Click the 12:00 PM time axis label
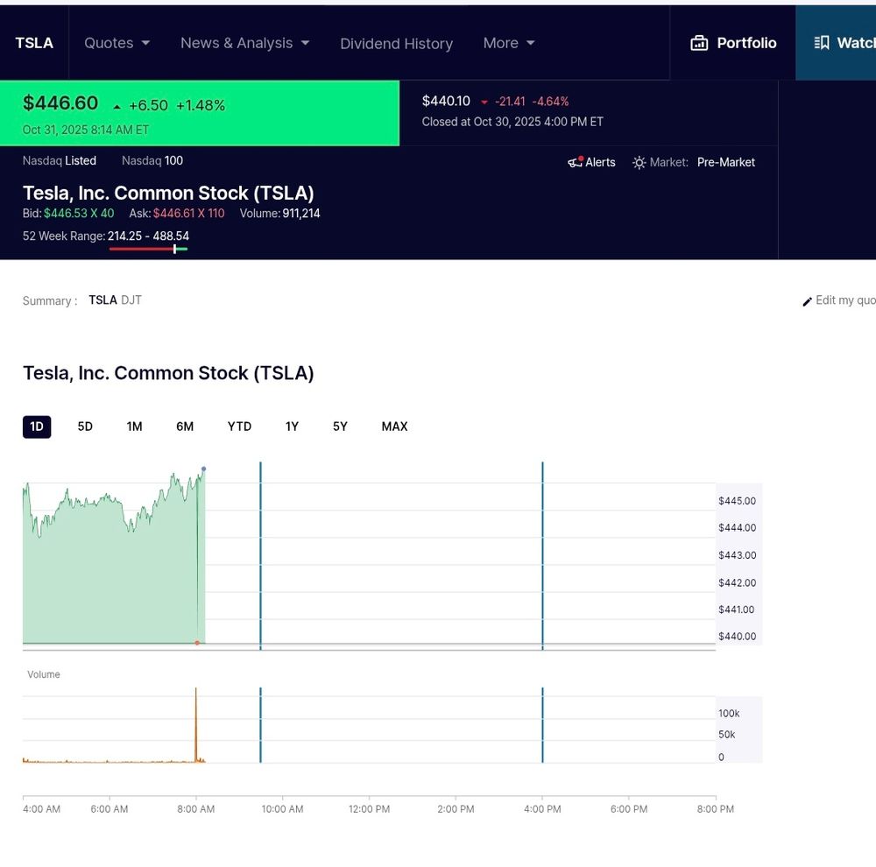Image resolution: width=876 pixels, height=867 pixels. [369, 809]
